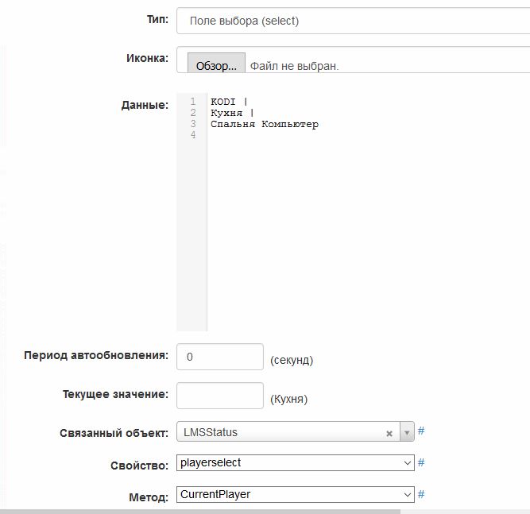Open the Тип select field dropdown
The height and width of the screenshot is (514, 530).
(x=350, y=21)
